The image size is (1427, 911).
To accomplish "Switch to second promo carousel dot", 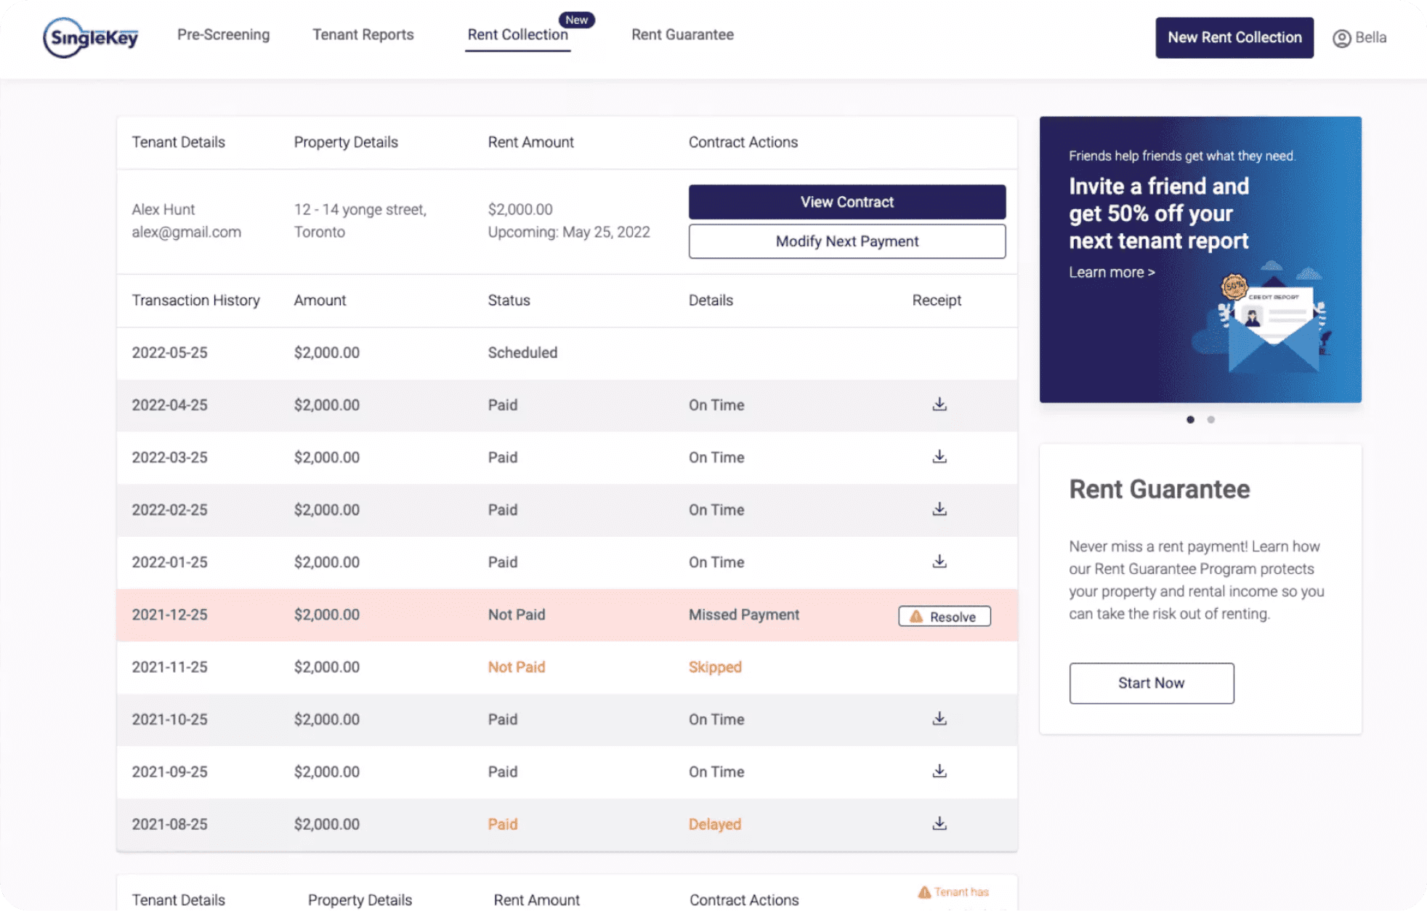I will [x=1210, y=420].
